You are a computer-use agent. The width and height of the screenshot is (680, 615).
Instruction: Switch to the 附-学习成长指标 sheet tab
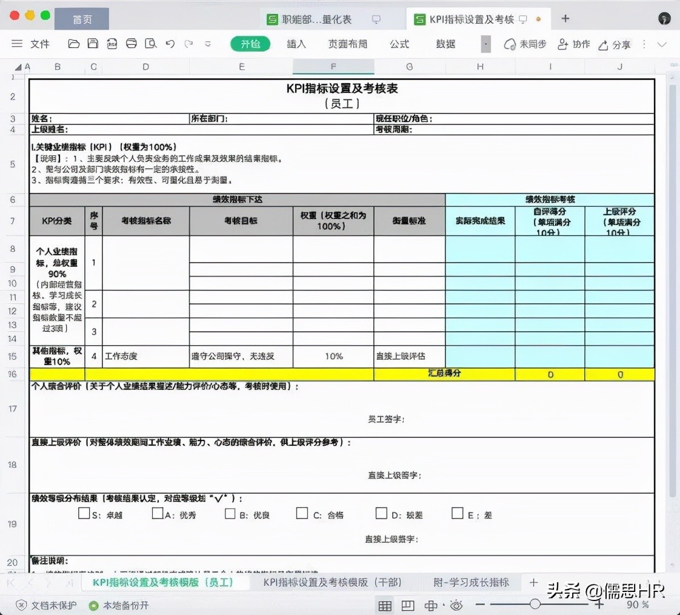(471, 582)
